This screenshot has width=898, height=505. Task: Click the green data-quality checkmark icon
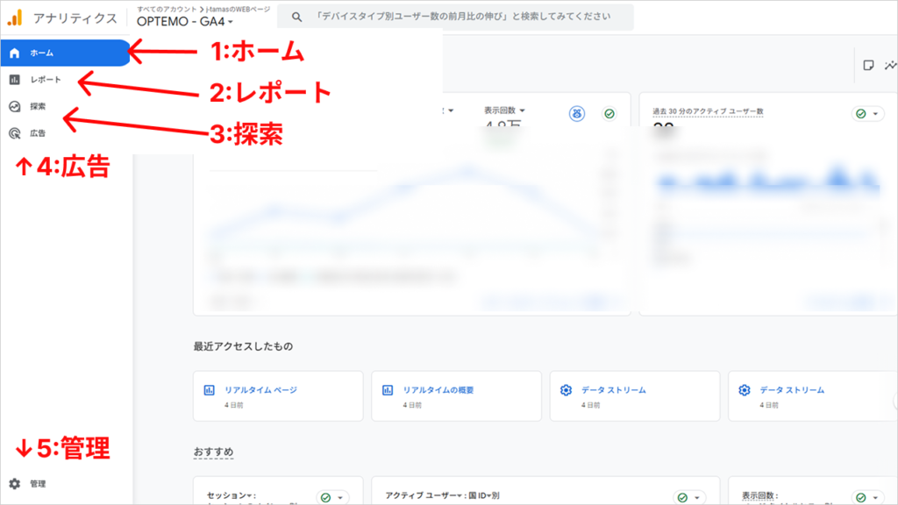pyautogui.click(x=609, y=114)
